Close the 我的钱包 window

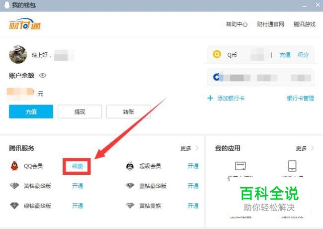coord(318,5)
